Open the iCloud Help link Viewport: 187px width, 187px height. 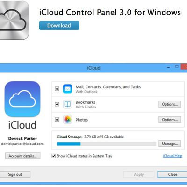tap(173, 156)
